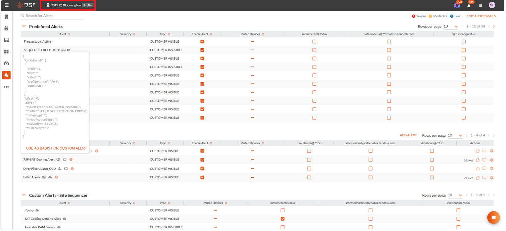The image size is (506, 231).
Task: Click the Search for Alerts field
Action: pos(52,16)
